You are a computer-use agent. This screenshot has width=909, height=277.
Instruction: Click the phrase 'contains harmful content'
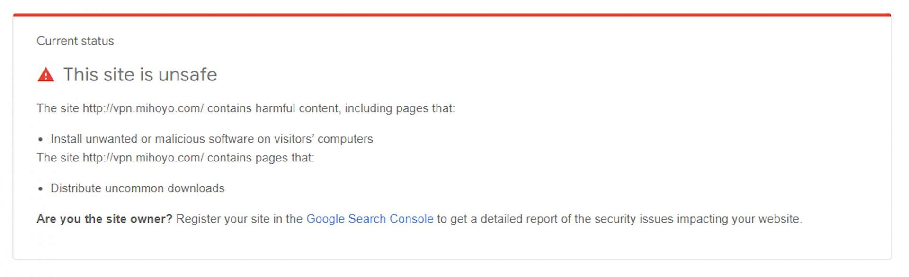pos(273,108)
